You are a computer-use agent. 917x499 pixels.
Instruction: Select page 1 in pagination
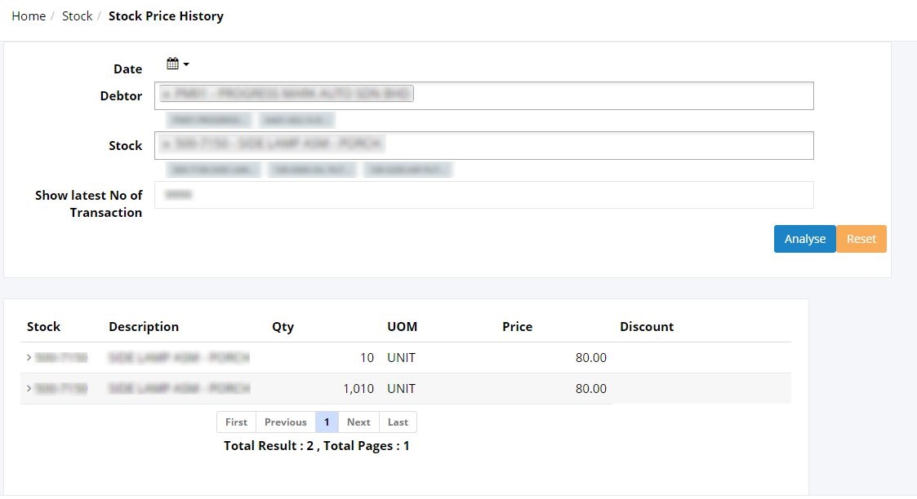(327, 422)
